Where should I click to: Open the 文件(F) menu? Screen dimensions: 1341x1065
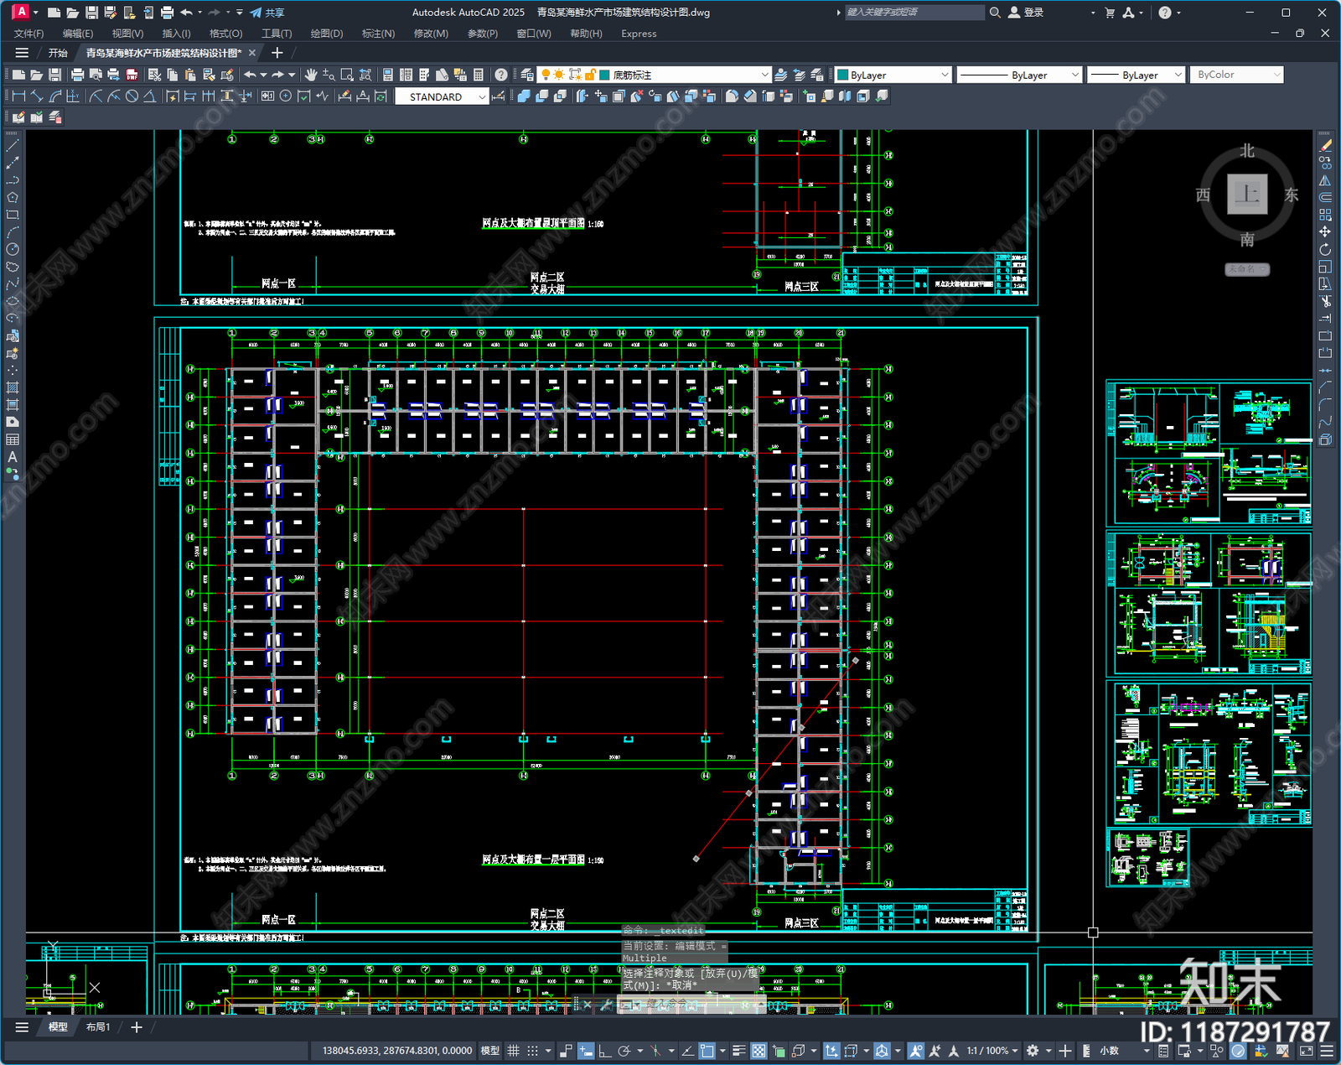pyautogui.click(x=28, y=34)
